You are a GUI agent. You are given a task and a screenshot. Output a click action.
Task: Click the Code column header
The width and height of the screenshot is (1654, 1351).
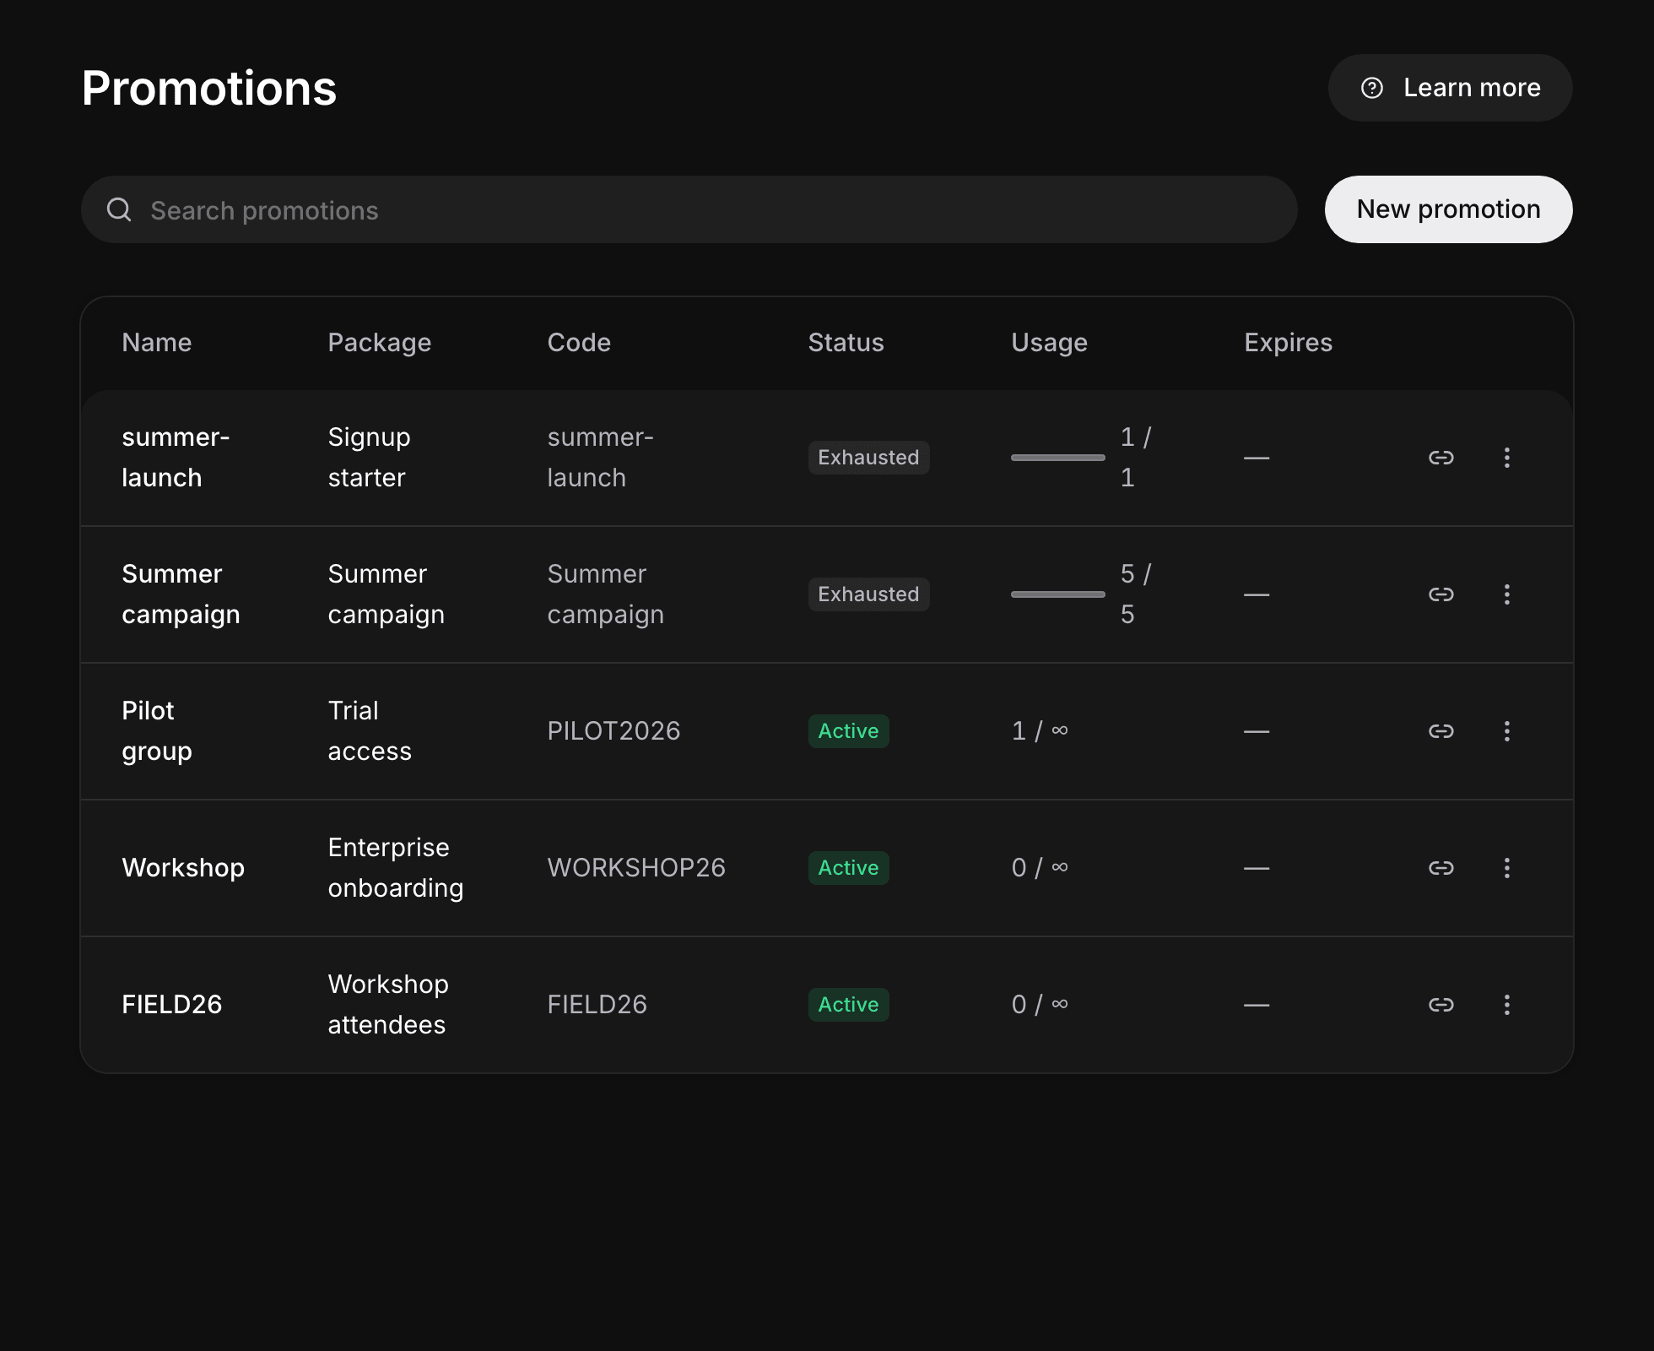point(579,343)
